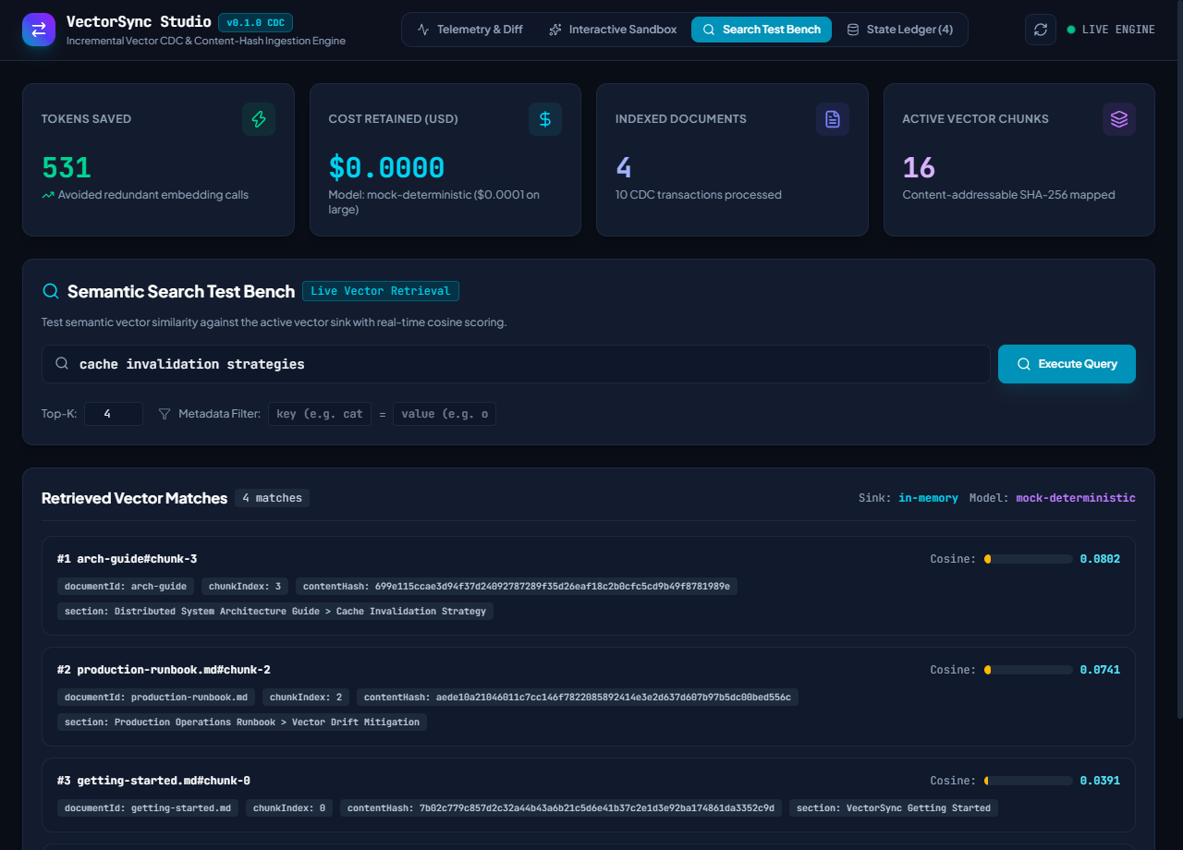Click the in-memory sink label
The image size is (1183, 850).
[928, 498]
